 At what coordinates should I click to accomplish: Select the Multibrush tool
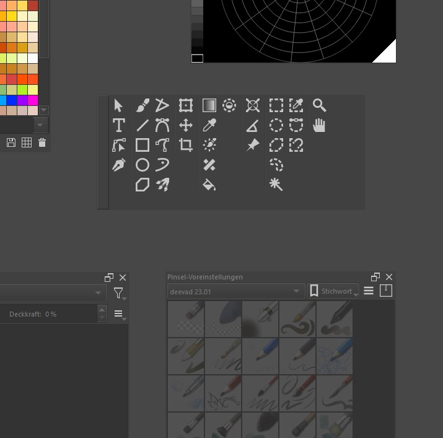point(162,185)
